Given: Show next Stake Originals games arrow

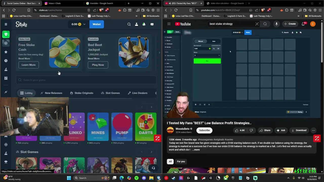Looking at the screenshot, I should click(x=151, y=107).
